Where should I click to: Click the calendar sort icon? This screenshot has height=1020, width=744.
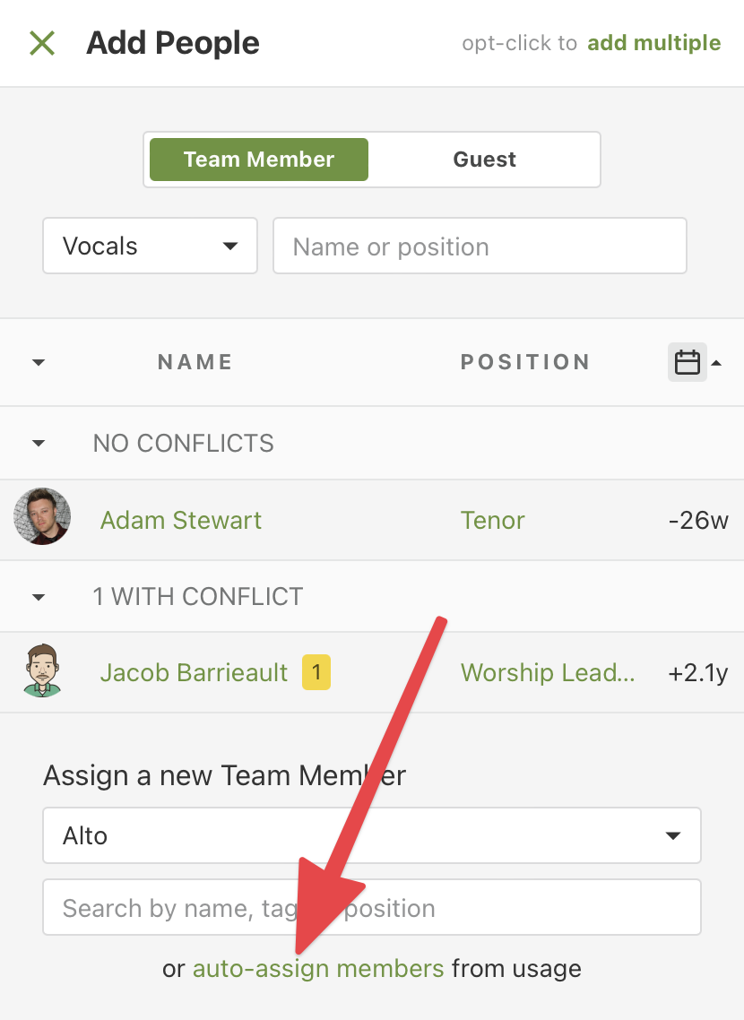click(687, 362)
